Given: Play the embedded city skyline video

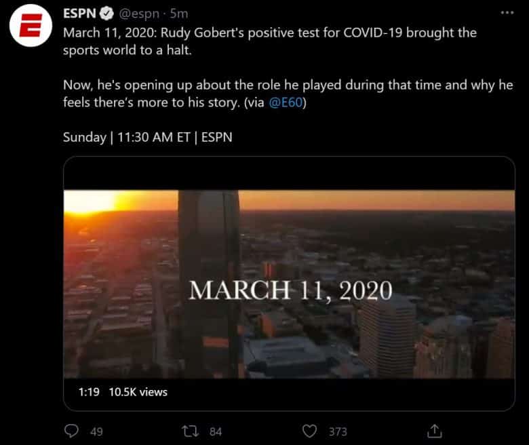Looking at the screenshot, I should coord(289,284).
